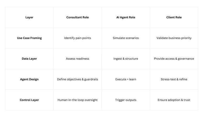Click the 'Control Layer' row label
Image resolution: width=201 pixels, height=115 pixels.
[29, 100]
